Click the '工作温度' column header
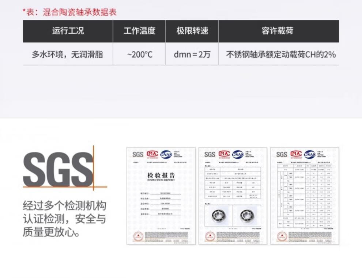The width and height of the screenshot is (362, 278). pos(139,31)
